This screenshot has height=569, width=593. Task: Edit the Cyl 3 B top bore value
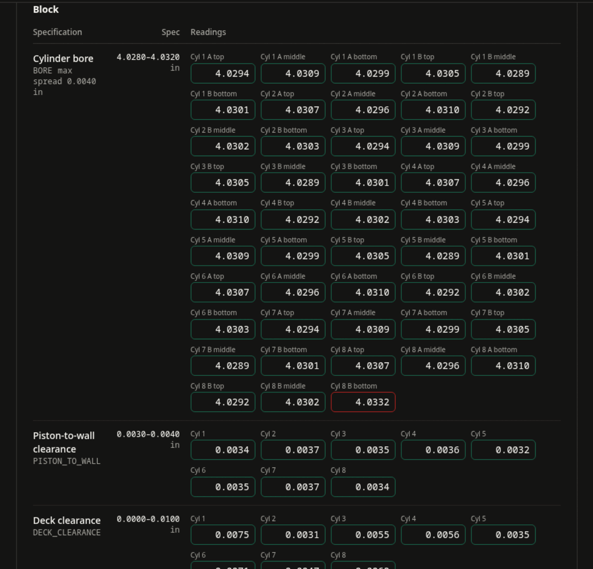point(223,183)
